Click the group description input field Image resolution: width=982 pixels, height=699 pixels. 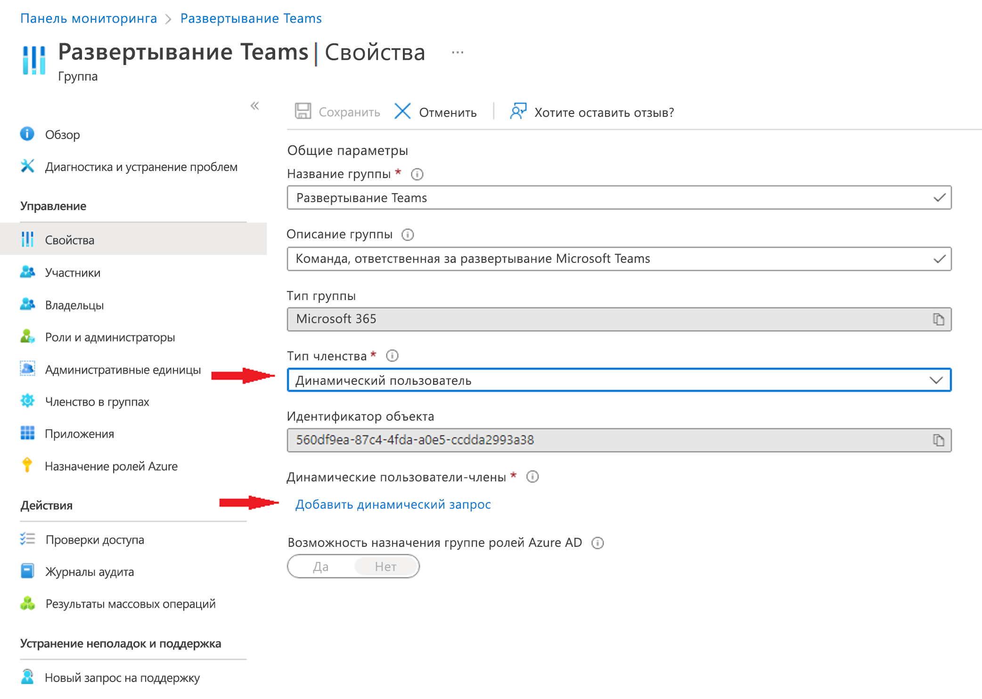click(x=619, y=259)
